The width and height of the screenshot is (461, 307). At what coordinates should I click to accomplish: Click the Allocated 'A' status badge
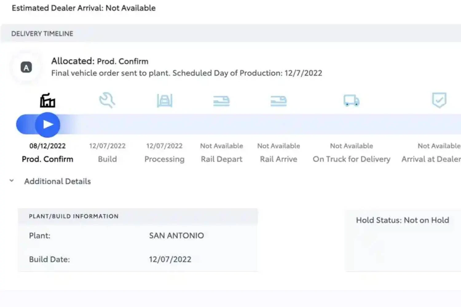[x=26, y=67]
